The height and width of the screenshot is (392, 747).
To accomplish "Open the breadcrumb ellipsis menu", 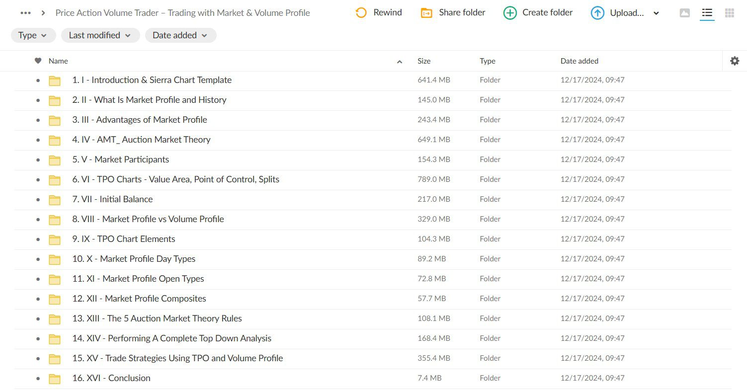I will (25, 13).
